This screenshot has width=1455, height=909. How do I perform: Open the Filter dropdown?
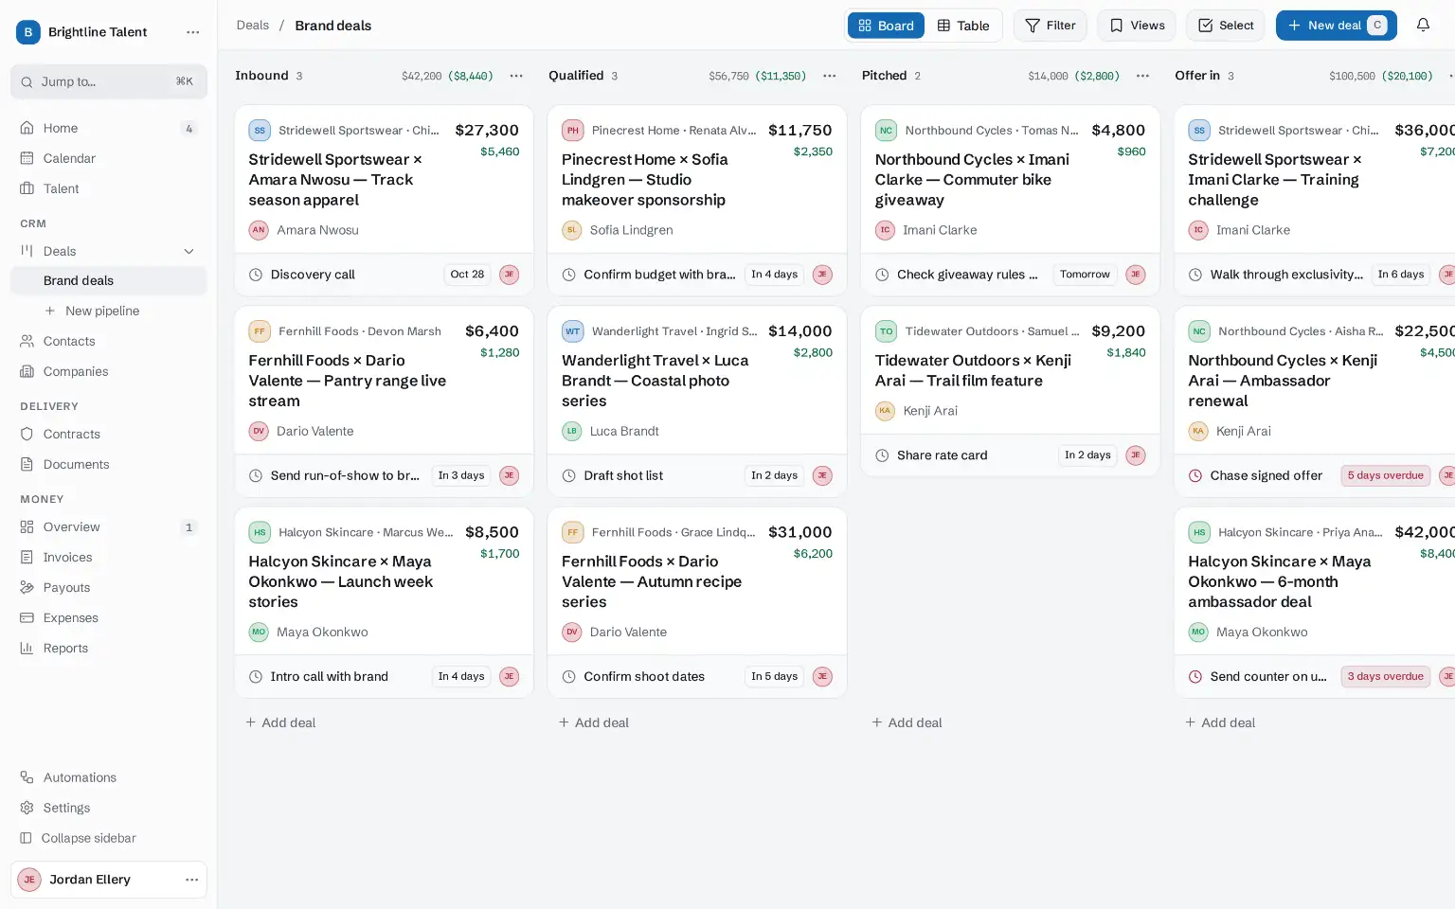tap(1051, 26)
